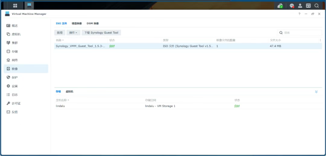
Task: Click the 集群 cluster sidebar icon
Action: click(8, 43)
